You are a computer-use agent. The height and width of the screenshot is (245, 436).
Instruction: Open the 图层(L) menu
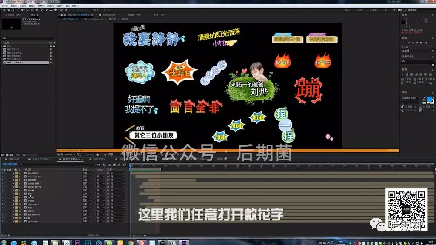[32, 6]
